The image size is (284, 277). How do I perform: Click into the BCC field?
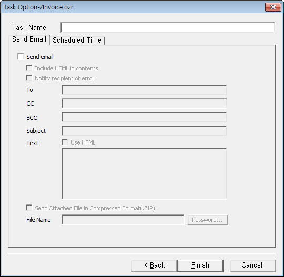[x=144, y=117]
